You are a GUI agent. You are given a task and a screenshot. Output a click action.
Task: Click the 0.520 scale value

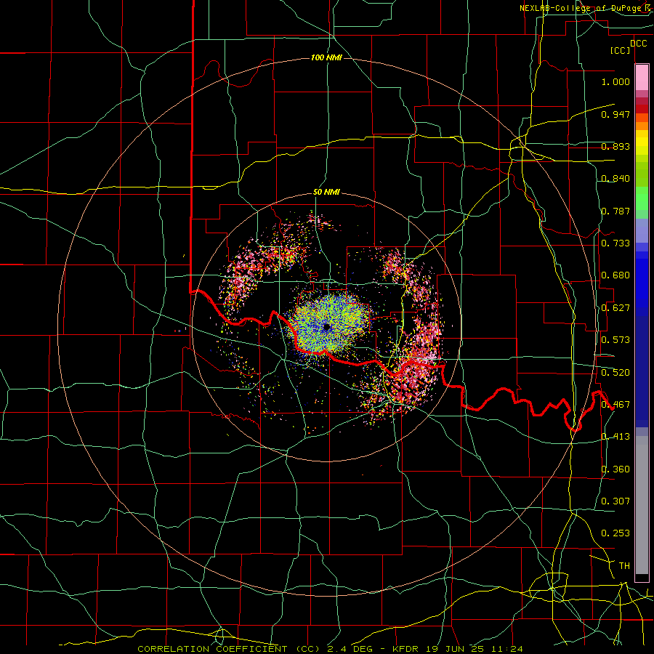click(x=615, y=373)
